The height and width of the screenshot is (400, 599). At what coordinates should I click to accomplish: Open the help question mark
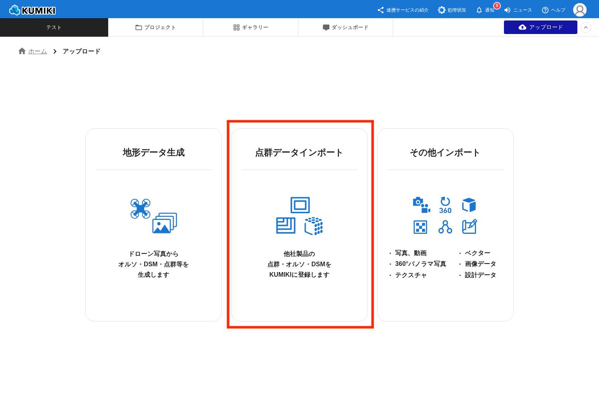pos(545,10)
